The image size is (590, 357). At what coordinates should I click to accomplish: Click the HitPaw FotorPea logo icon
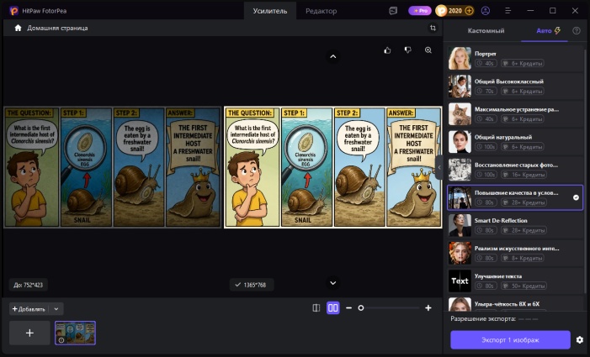click(x=13, y=11)
